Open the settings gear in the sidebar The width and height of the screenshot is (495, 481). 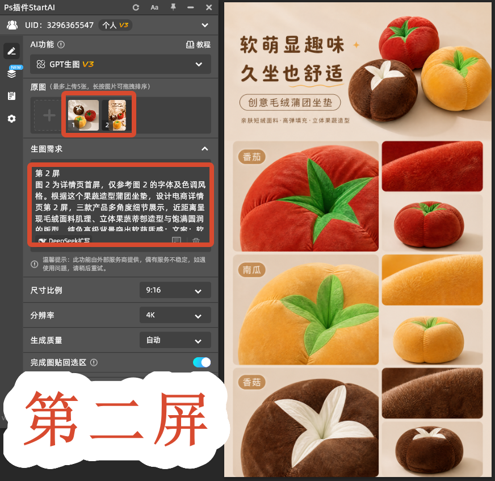tap(12, 119)
